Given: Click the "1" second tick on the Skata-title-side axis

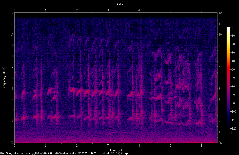Looking at the screenshot, I should point(46,10).
